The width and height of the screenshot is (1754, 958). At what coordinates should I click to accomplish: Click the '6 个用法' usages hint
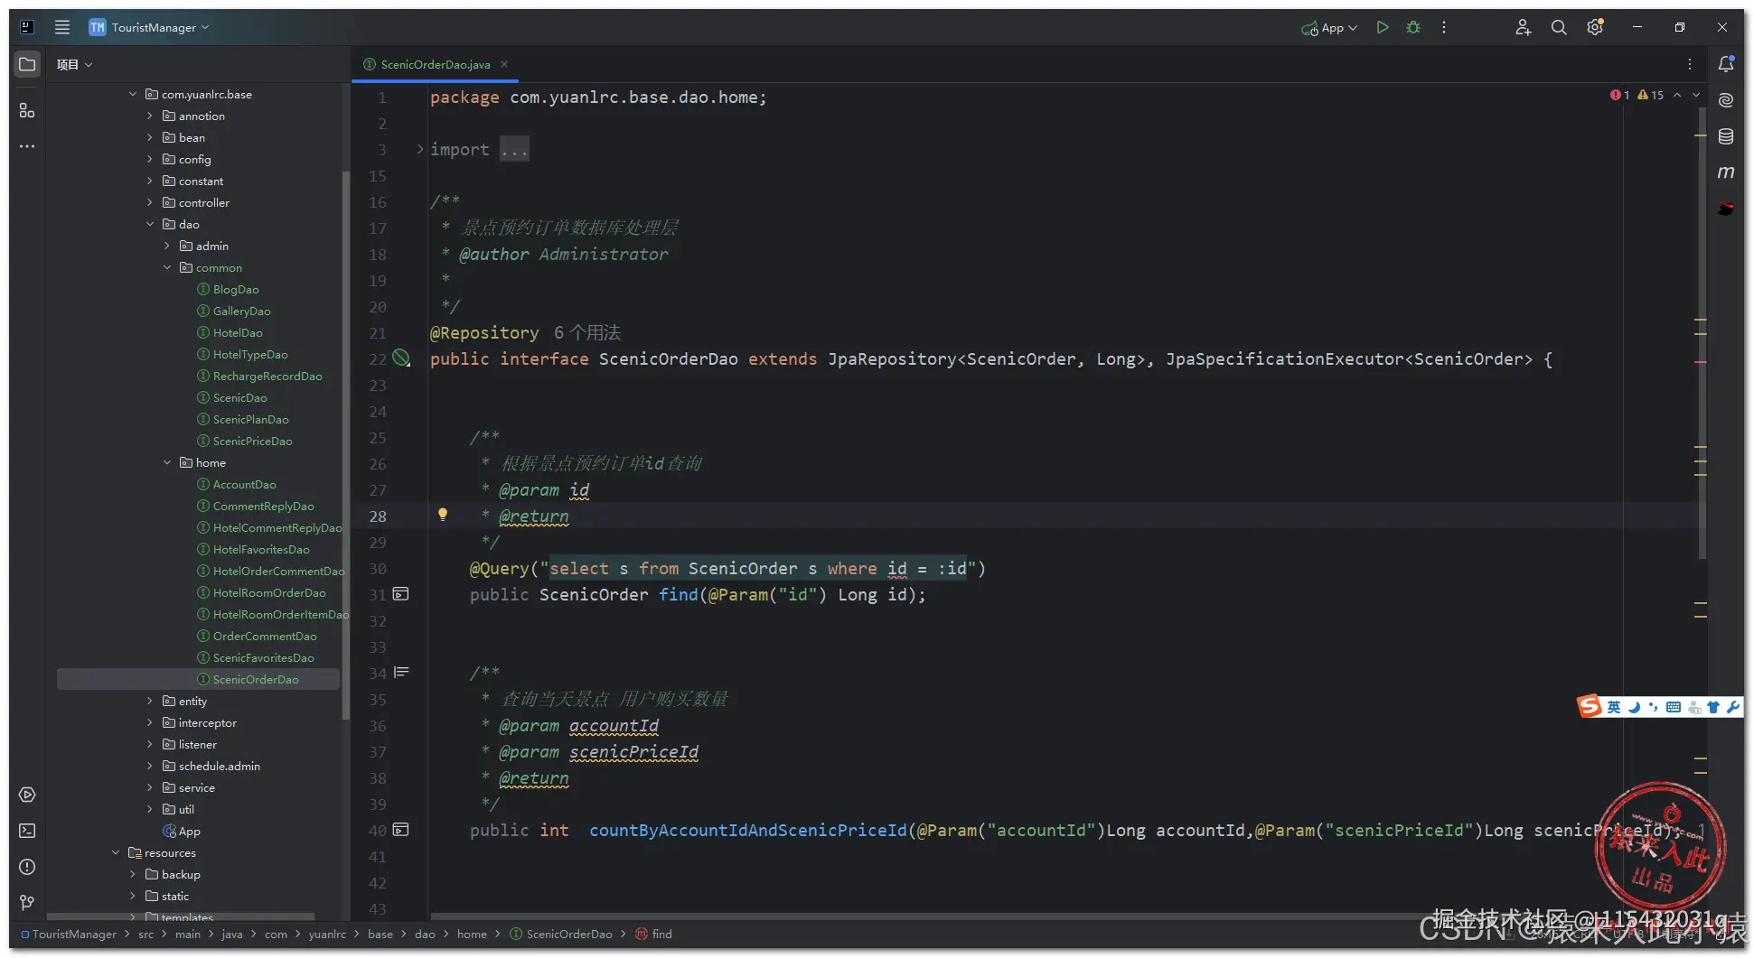pos(587,333)
